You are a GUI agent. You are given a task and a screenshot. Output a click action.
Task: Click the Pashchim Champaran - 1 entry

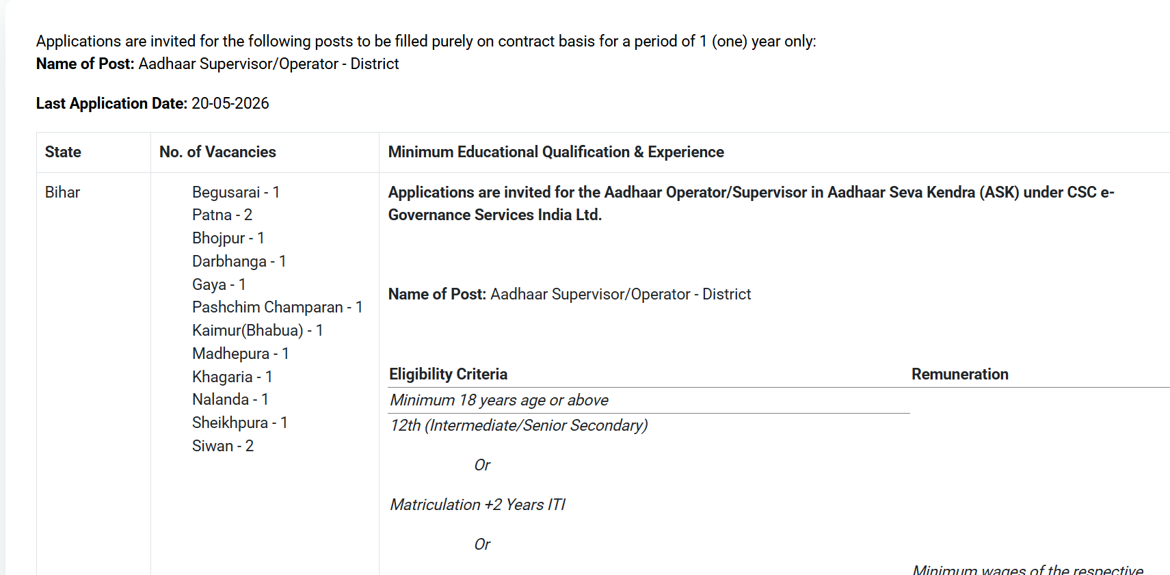pyautogui.click(x=278, y=307)
